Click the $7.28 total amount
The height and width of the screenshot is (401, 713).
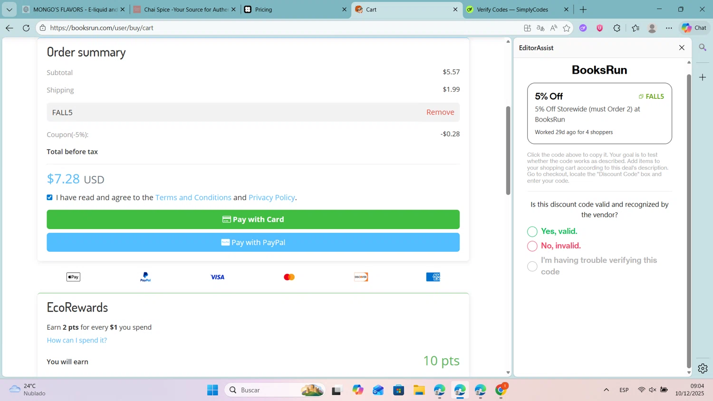click(63, 179)
